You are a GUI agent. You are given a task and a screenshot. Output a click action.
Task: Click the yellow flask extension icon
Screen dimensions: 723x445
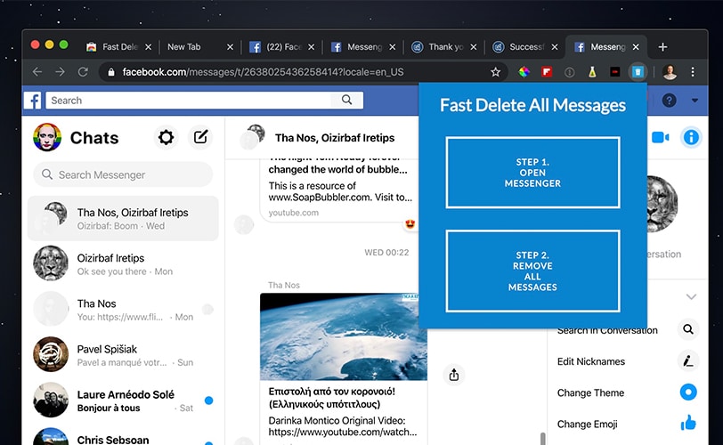(x=592, y=72)
